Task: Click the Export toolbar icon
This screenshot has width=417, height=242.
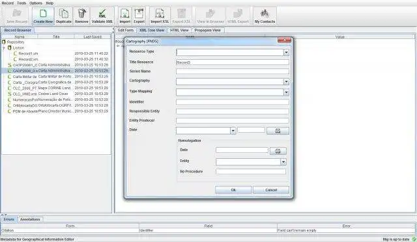Action: click(x=139, y=16)
